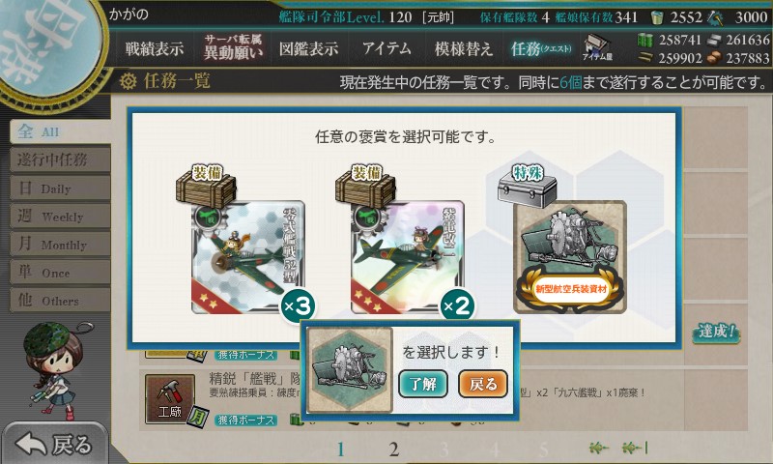Go to quest page 2
The image size is (773, 464).
point(393,449)
